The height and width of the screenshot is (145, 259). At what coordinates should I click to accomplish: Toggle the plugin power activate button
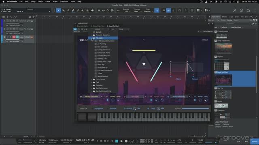(75, 29)
